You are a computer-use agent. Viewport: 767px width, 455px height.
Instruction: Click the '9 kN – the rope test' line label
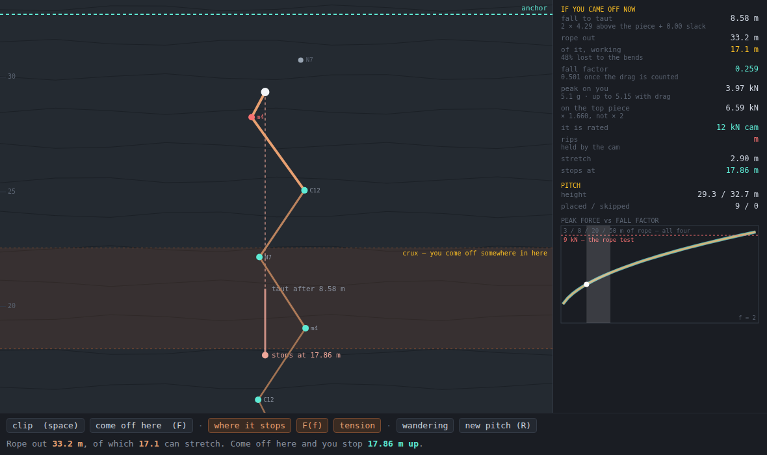(599, 240)
